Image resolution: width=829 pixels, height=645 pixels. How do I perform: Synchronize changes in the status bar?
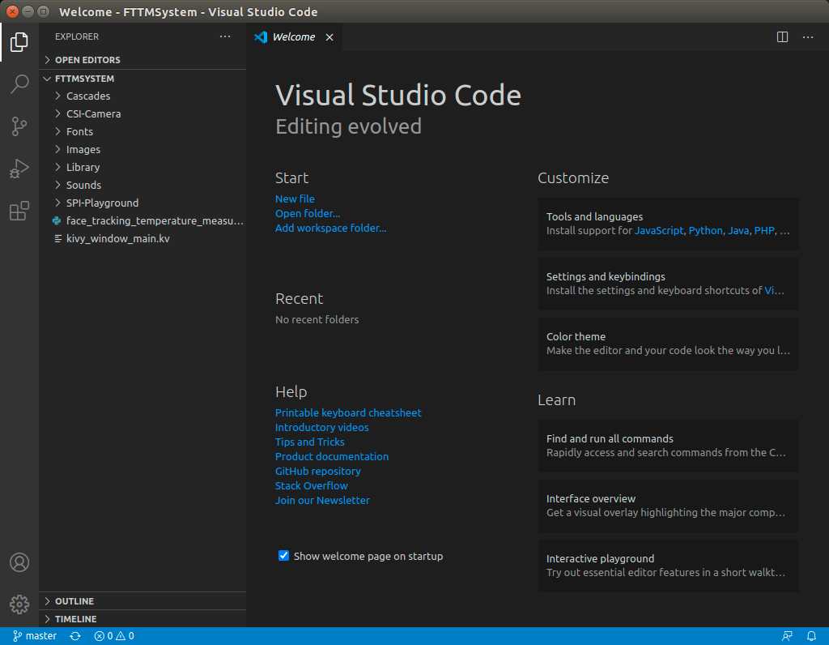(x=75, y=636)
